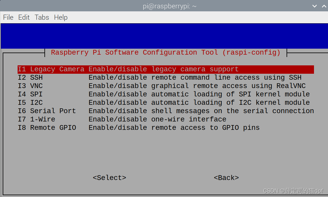Open the Help menu
This screenshot has width=328, height=197.
coord(61,17)
